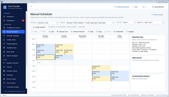Click the Redo toolbar button
This screenshot has width=169, height=97.
coord(43,32)
